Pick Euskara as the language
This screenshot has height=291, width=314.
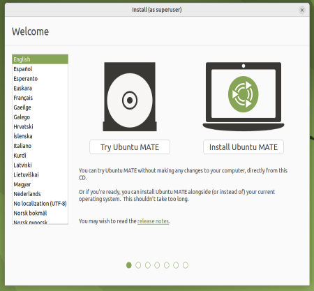(x=40, y=88)
